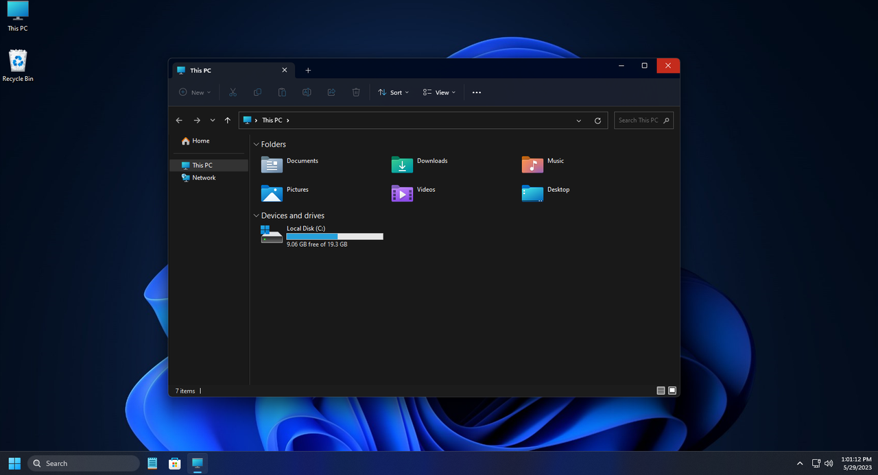This screenshot has height=475, width=878.
Task: Select This PC desktop shortcut
Action: [18, 16]
